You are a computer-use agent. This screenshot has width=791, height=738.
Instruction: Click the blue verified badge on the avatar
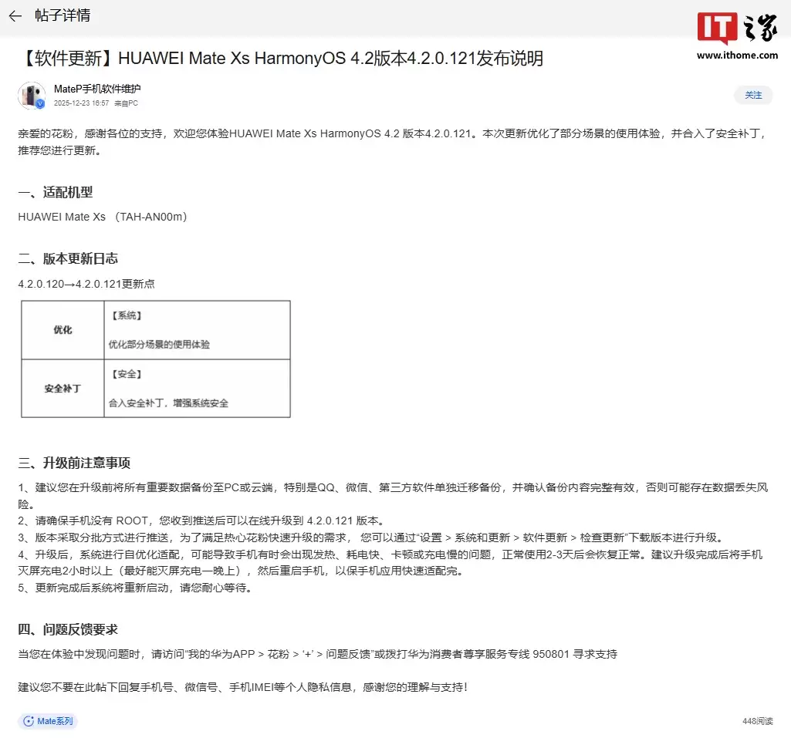click(x=40, y=104)
